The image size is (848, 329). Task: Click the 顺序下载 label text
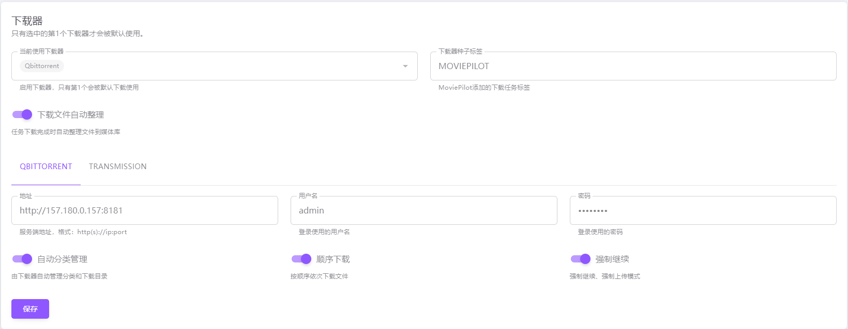click(333, 259)
